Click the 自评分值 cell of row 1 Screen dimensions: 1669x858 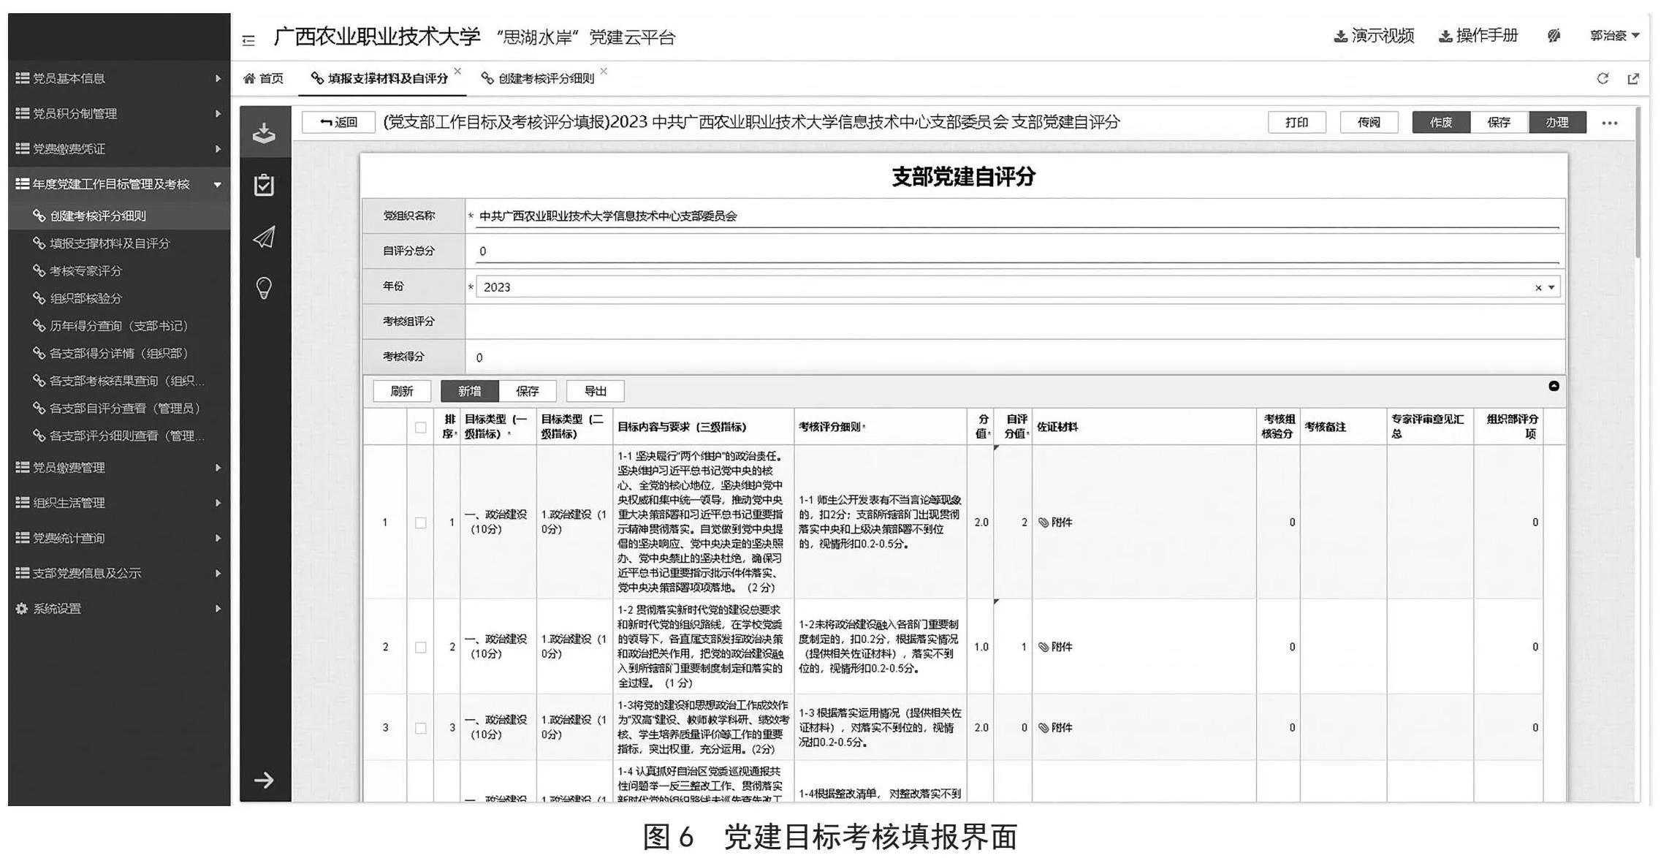(x=1013, y=523)
